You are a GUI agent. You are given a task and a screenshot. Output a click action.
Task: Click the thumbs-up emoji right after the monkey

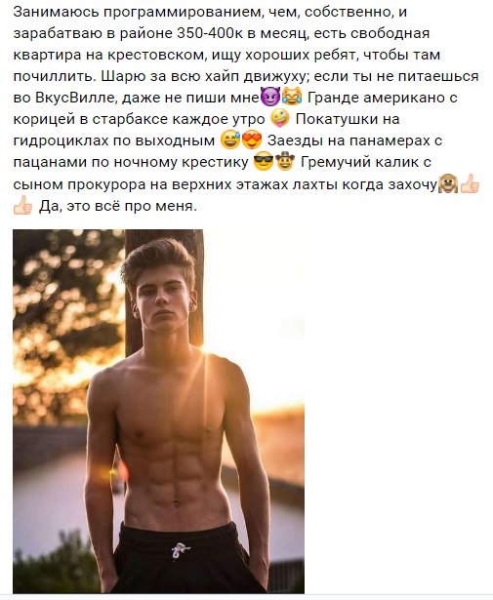pyautogui.click(x=470, y=183)
